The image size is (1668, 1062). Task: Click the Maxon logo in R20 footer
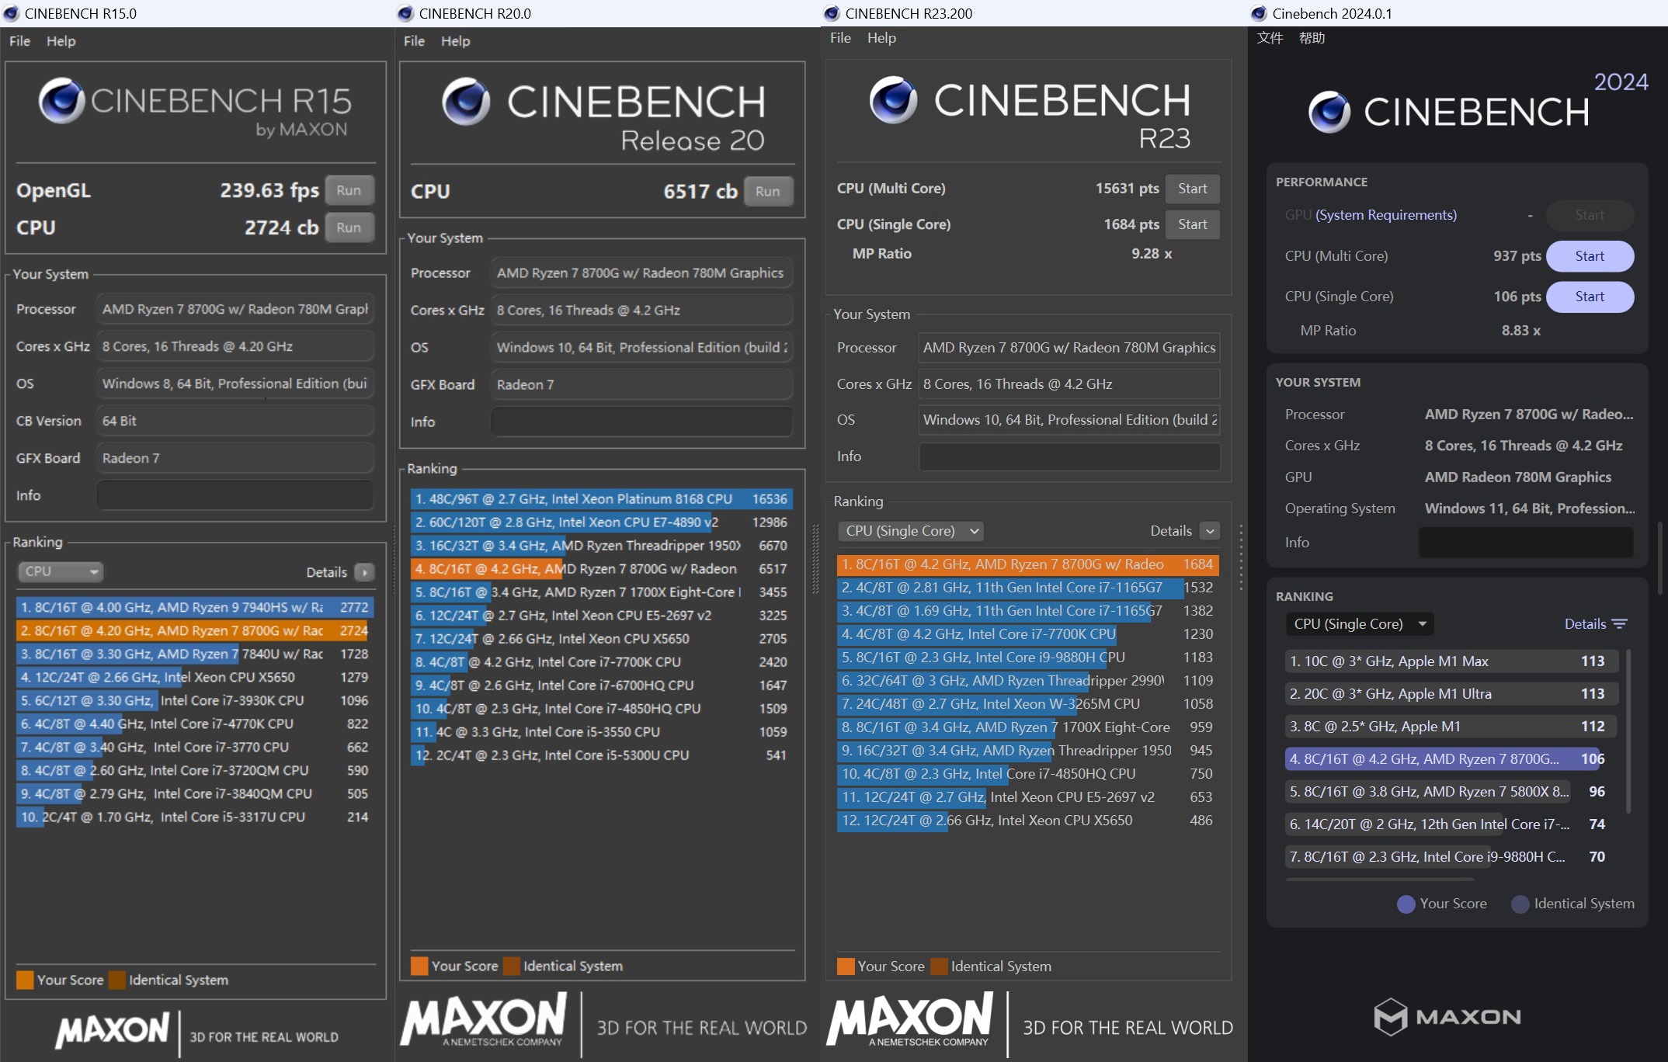click(483, 1021)
